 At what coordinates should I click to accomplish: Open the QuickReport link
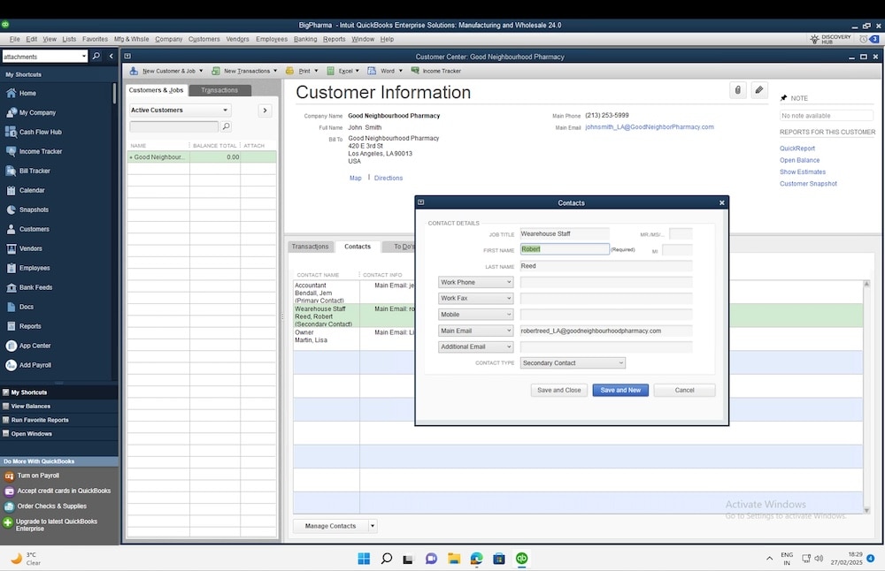coord(797,148)
